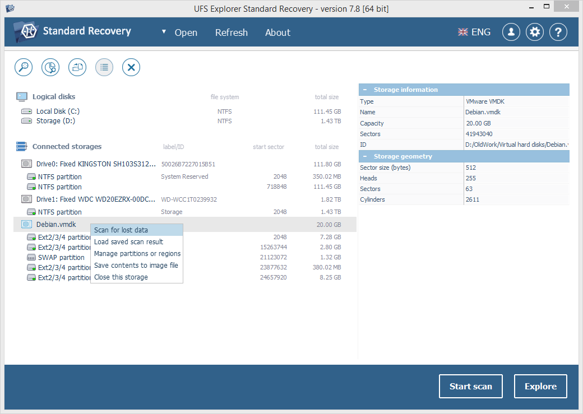Screen dimensions: 583x414
Task: Choose Close this storage
Action: coord(137,277)
